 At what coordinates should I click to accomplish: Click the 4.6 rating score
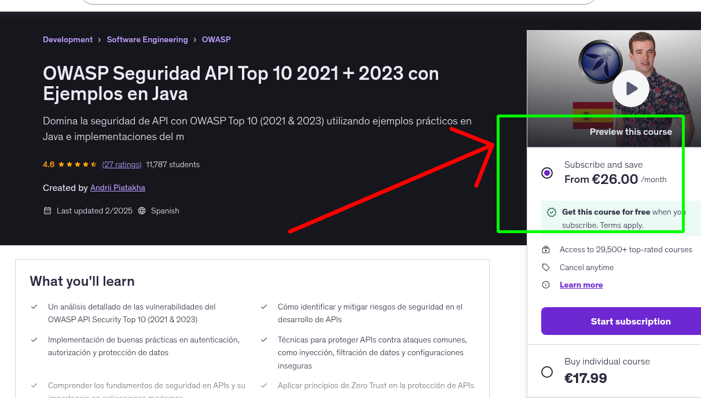(x=49, y=164)
